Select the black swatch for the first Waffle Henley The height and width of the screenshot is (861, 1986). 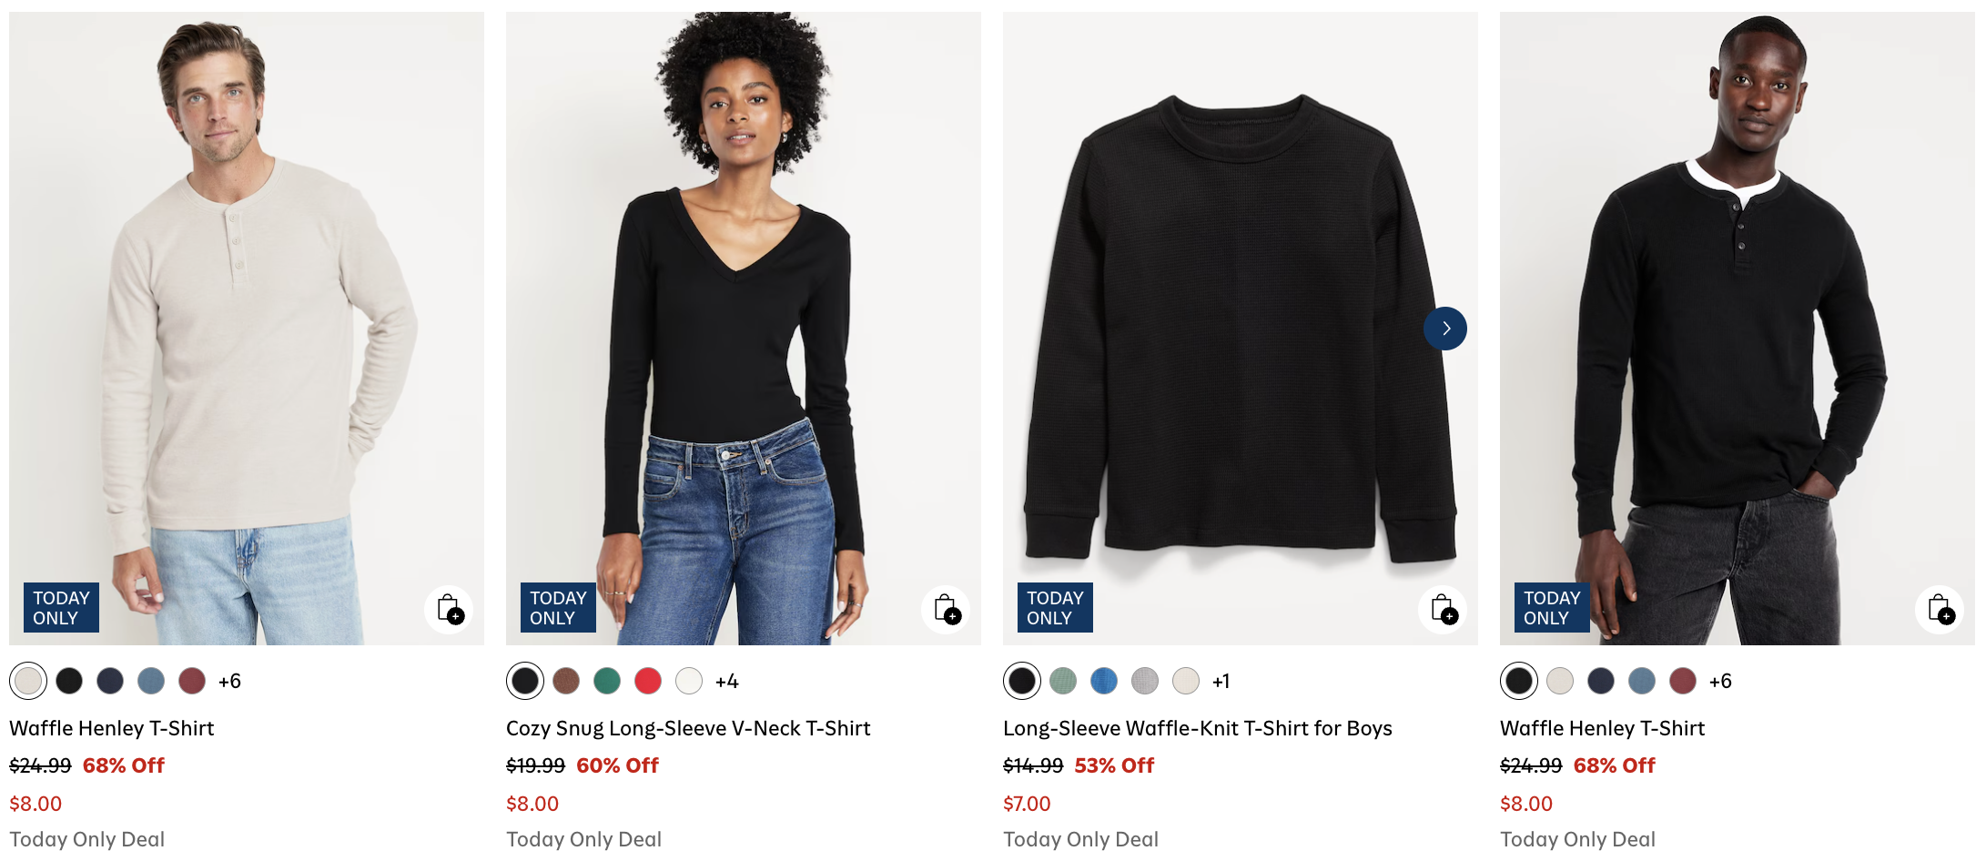tap(69, 681)
